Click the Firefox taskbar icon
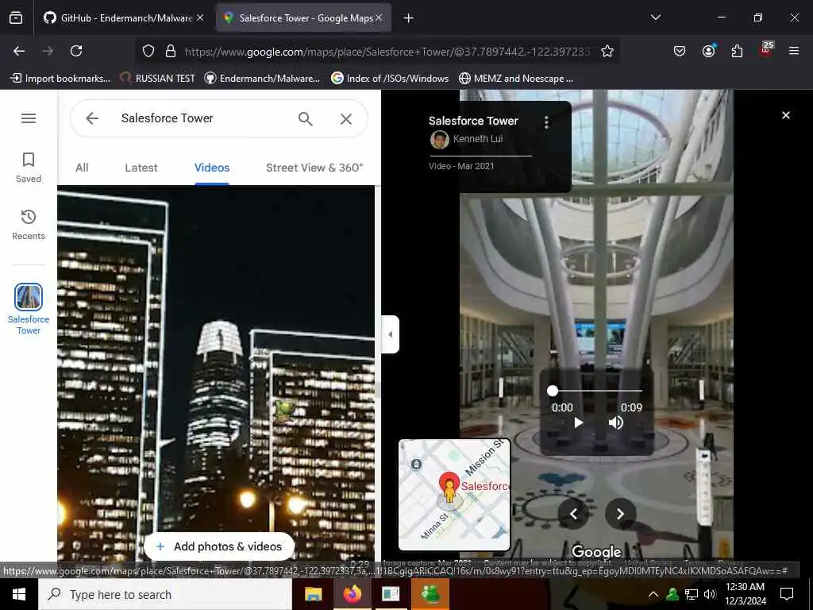813x610 pixels. 353,594
